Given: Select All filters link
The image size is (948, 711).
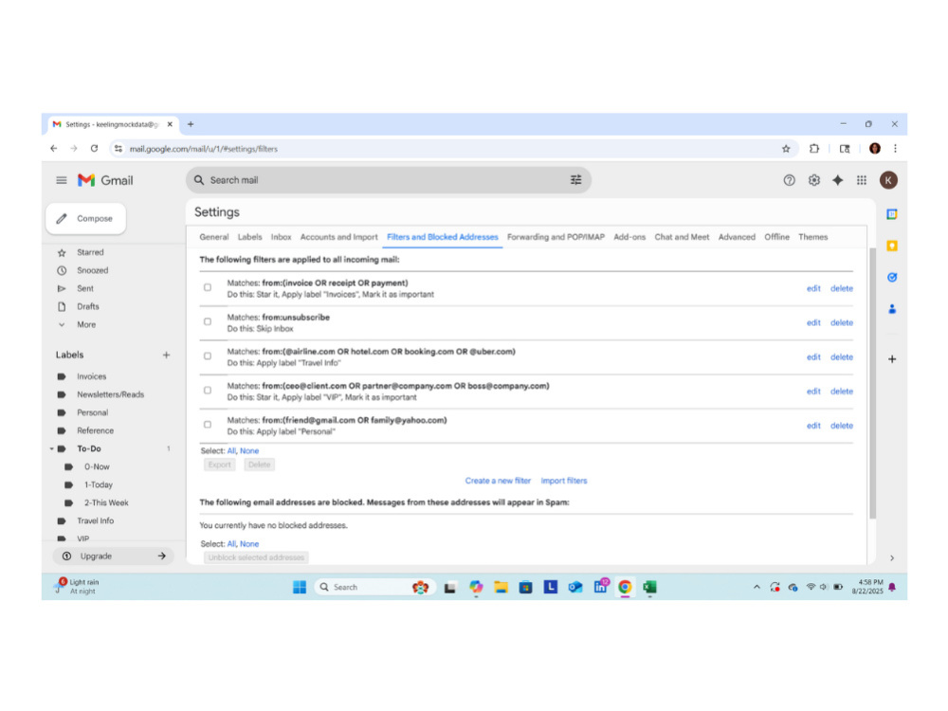Looking at the screenshot, I should click(231, 451).
